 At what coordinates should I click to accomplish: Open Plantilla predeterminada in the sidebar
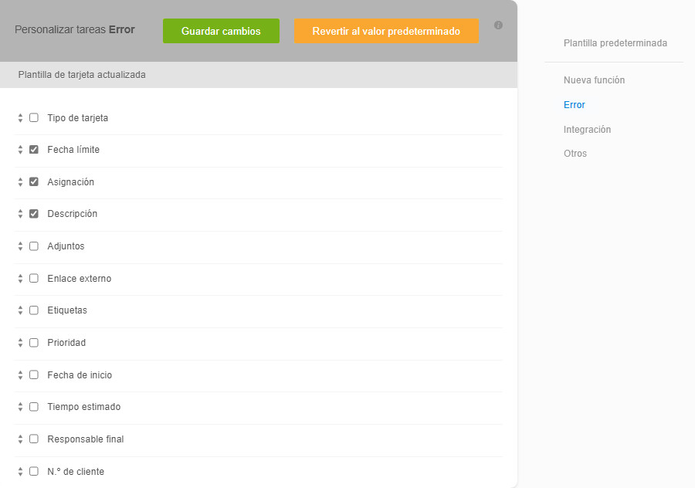(x=615, y=43)
